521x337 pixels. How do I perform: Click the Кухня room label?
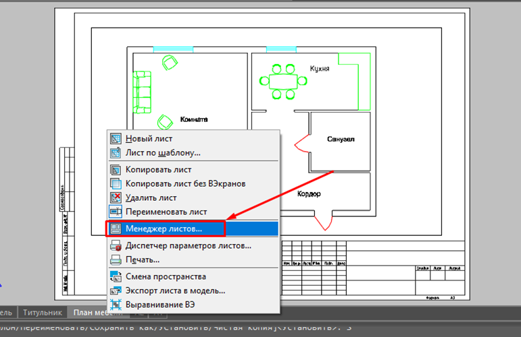pos(320,69)
